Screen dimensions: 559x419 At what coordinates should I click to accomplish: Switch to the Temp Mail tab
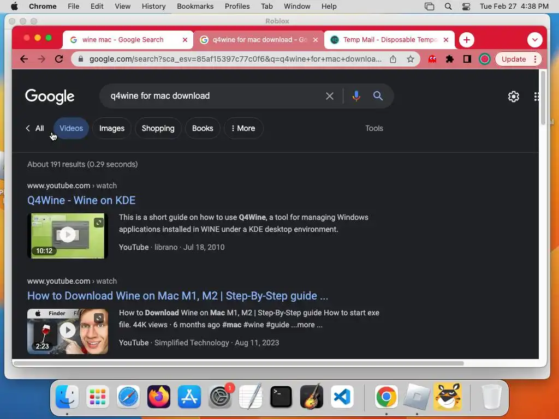pyautogui.click(x=385, y=39)
